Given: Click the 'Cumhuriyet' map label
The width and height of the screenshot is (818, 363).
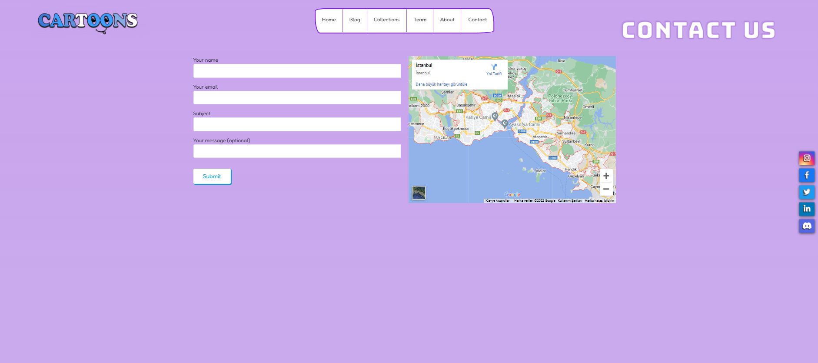Looking at the screenshot, I should tap(572, 90).
